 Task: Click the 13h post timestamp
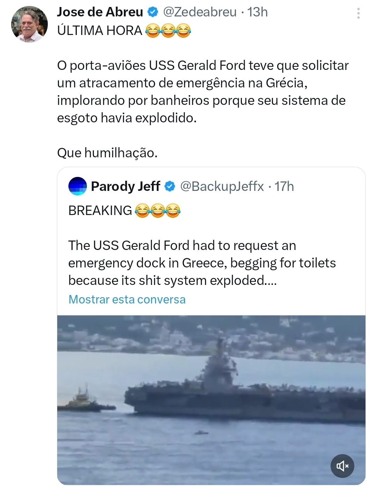pos(257,12)
